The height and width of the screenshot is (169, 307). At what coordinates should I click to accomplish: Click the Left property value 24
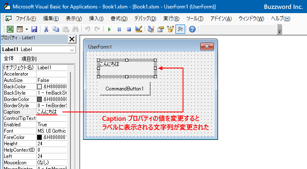tap(52, 156)
